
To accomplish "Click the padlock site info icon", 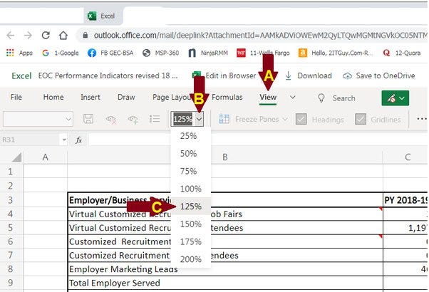I will tap(86, 36).
